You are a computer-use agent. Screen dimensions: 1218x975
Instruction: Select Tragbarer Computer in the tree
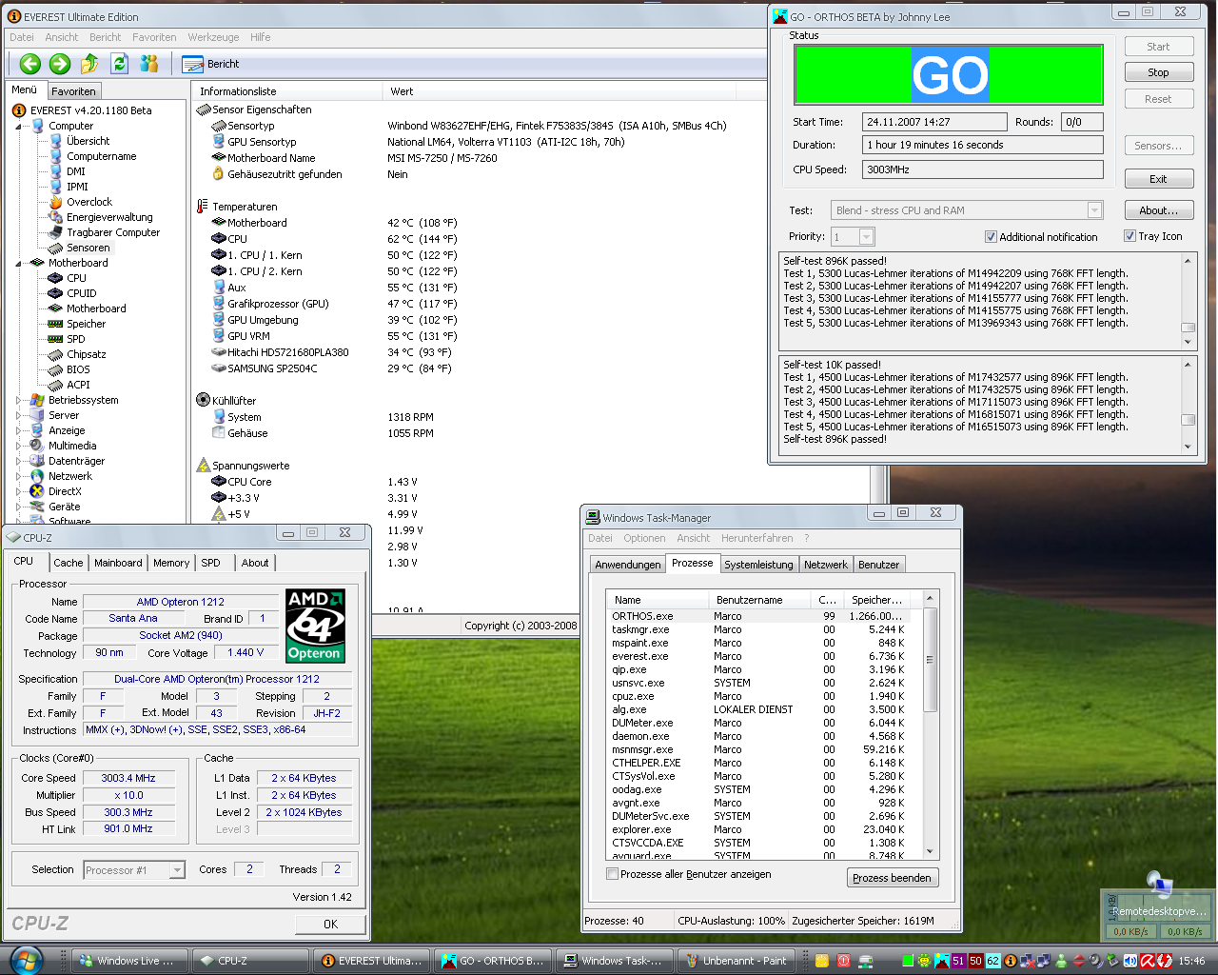click(104, 232)
